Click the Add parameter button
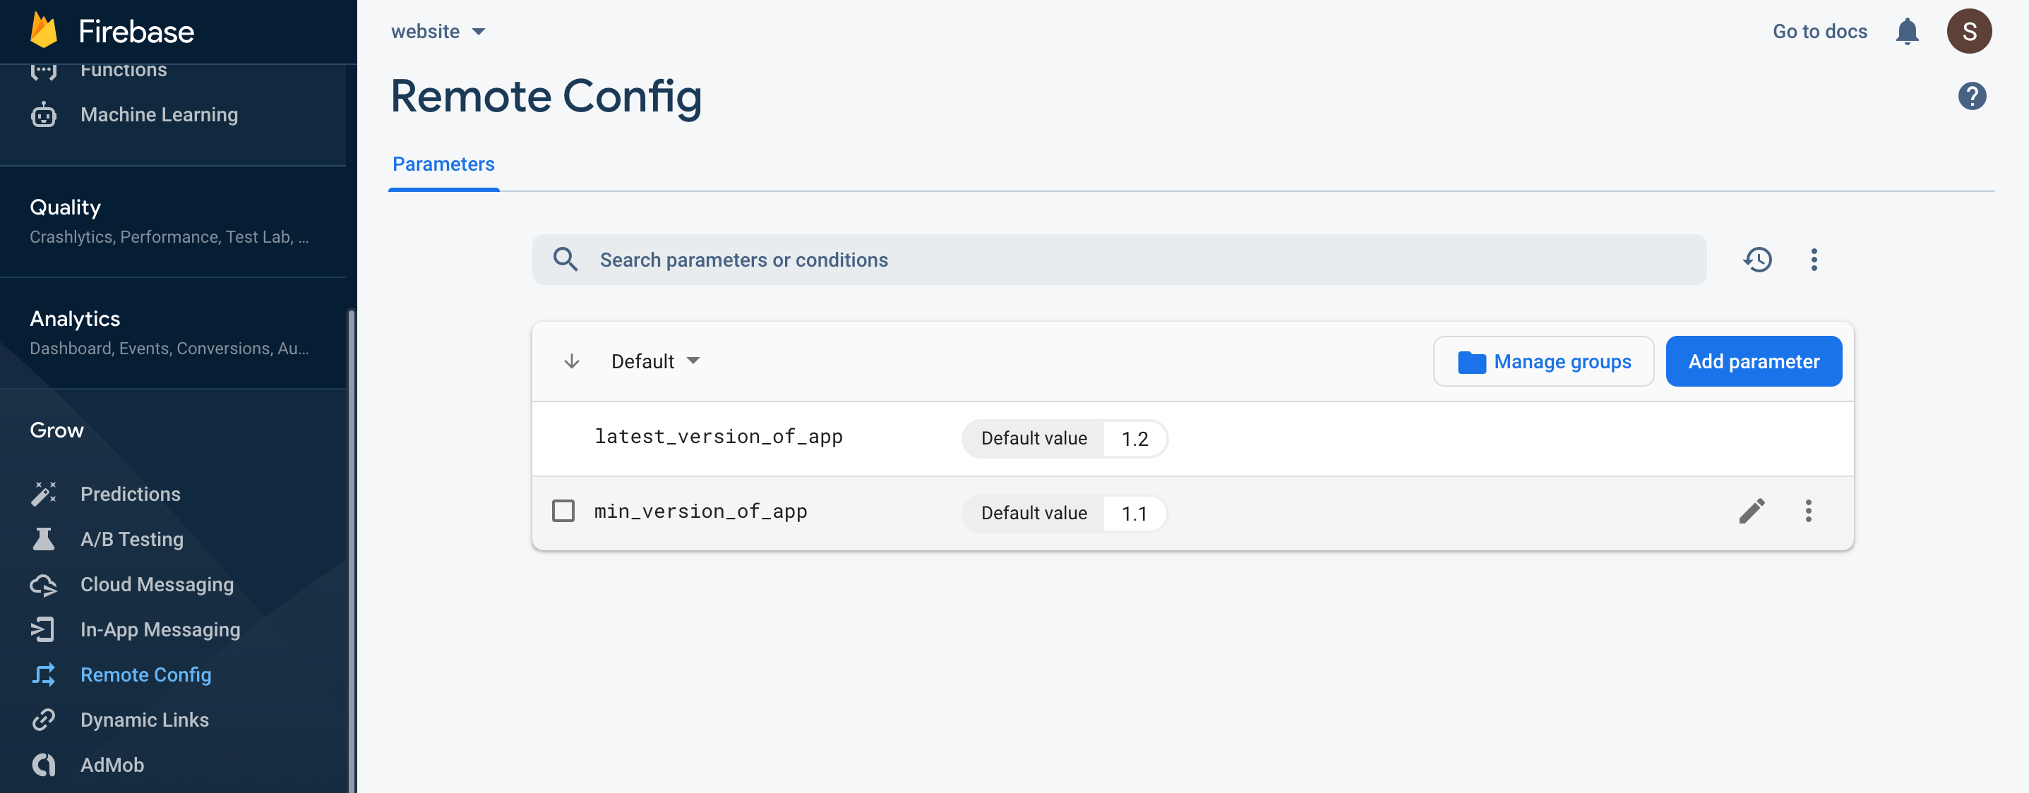Viewport: 2029px width, 793px height. (1754, 361)
